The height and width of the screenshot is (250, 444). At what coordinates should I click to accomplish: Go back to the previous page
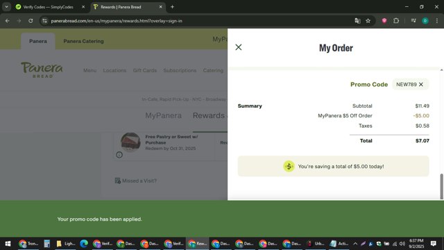click(x=8, y=21)
